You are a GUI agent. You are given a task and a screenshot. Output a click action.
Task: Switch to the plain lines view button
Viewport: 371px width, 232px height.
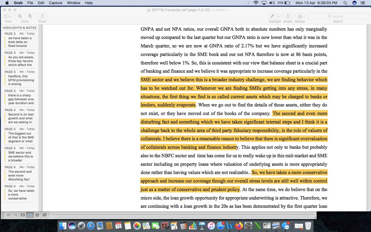coord(8,215)
